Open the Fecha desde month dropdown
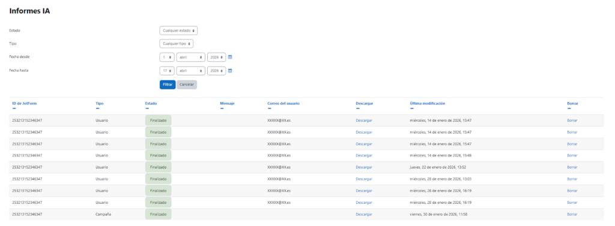Image resolution: width=615 pixels, height=226 pixels. click(x=191, y=57)
